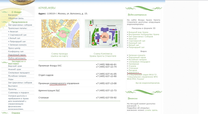Viewport: 208px width, 114px height.
Task: Open Архив видеоматериалов link
Action: [148, 83]
